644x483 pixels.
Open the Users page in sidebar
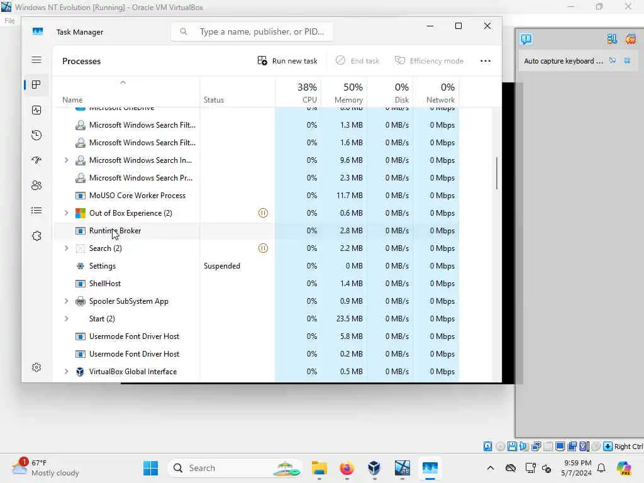point(36,186)
